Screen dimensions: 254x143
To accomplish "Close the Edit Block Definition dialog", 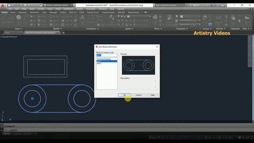I will (157, 47).
